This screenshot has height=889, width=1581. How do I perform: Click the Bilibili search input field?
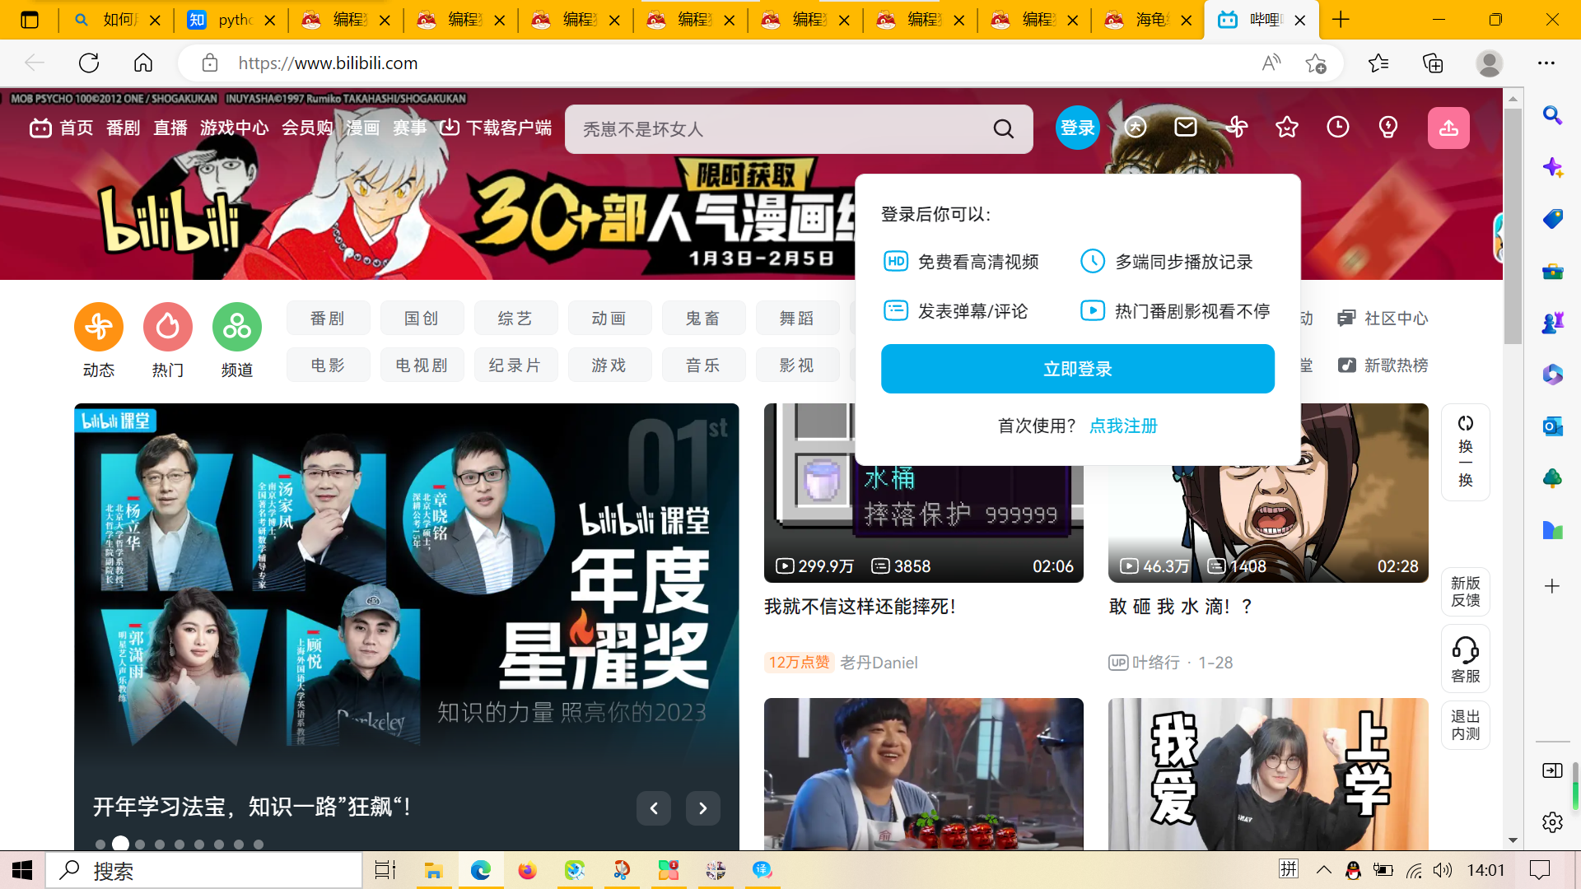pos(782,129)
